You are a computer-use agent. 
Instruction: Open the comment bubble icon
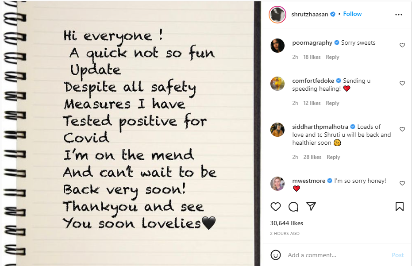(293, 207)
